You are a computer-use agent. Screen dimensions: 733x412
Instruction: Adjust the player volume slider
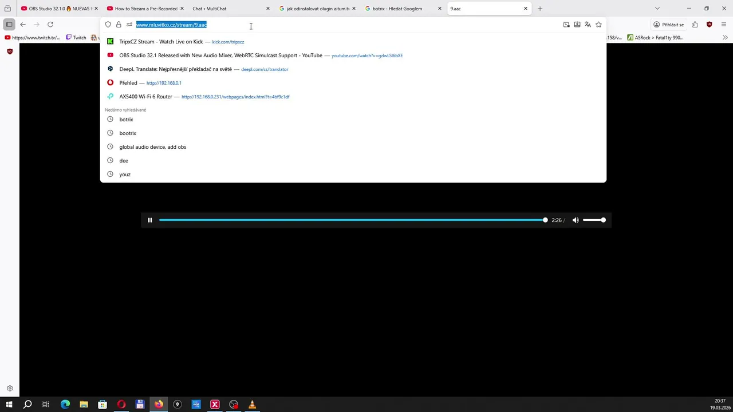point(594,220)
